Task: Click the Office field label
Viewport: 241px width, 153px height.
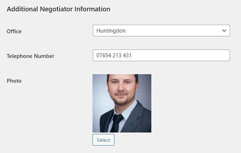Action: click(x=14, y=31)
